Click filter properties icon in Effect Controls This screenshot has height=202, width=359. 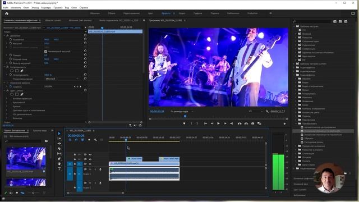(x=130, y=125)
